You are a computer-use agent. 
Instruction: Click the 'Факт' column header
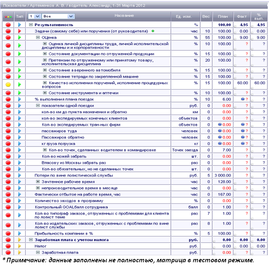click(242, 17)
